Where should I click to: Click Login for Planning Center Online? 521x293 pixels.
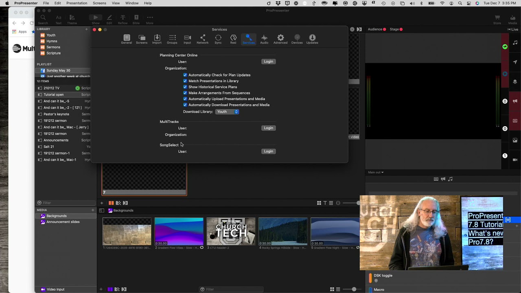[x=268, y=61]
